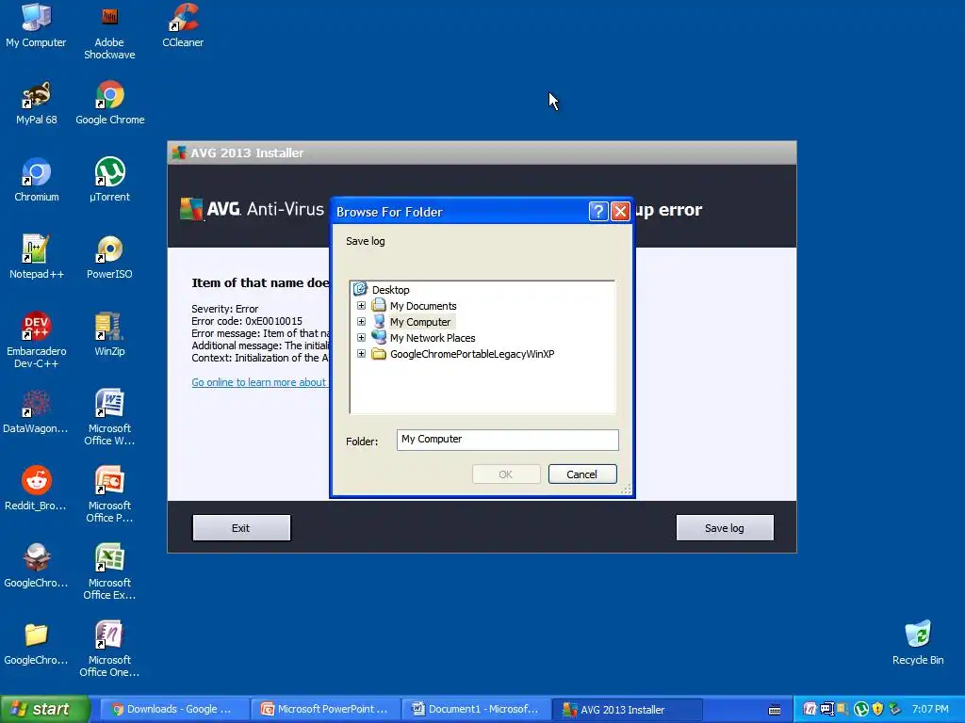
Task: Expand My Network Places node
Action: pos(361,338)
